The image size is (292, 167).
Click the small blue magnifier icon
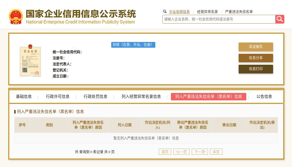coord(165,12)
